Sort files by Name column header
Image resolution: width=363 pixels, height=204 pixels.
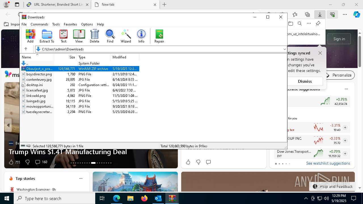coord(37,57)
